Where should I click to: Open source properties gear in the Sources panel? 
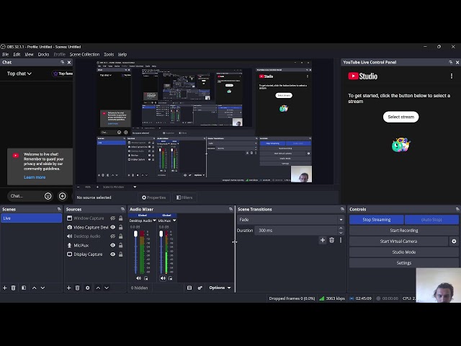click(88, 288)
